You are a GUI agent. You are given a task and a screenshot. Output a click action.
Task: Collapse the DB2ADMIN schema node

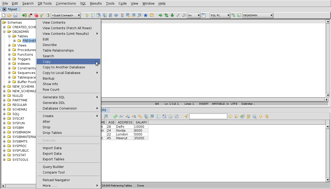(4, 32)
